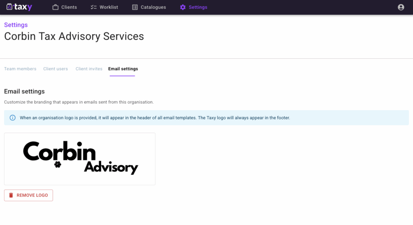Viewport: 413px width, 225px height.
Task: Switch to the Client users tab
Action: [x=56, y=69]
